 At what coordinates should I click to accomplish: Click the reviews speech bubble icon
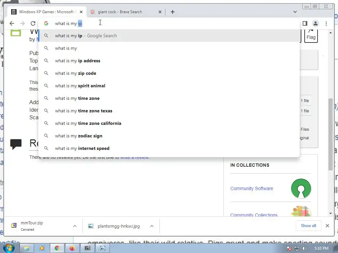[16, 144]
